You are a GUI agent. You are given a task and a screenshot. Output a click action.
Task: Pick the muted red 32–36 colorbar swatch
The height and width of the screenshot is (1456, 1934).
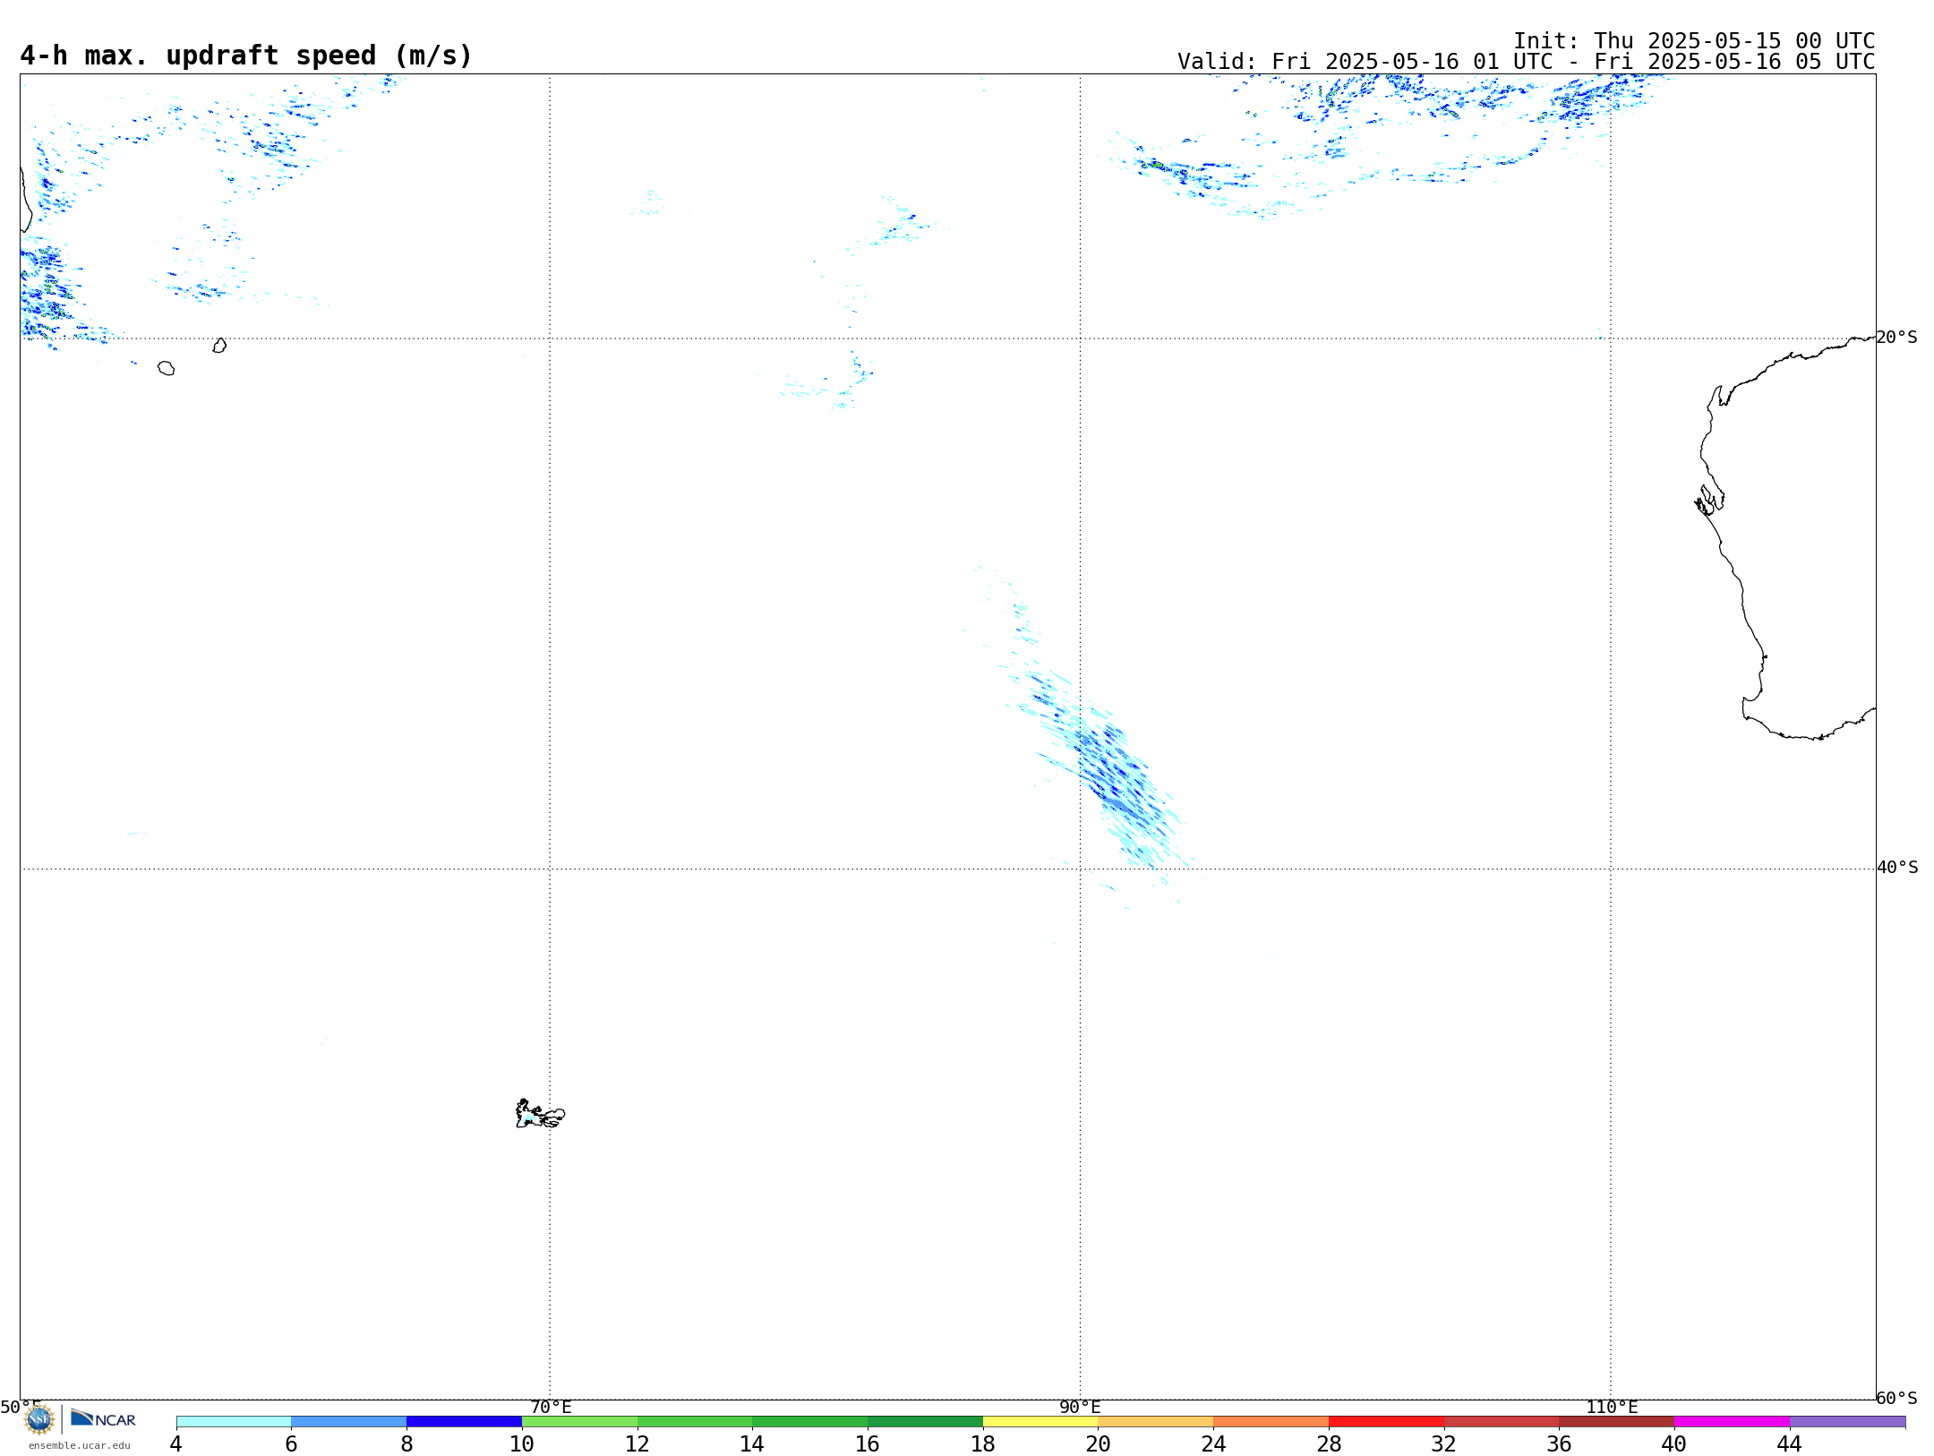click(x=1502, y=1421)
